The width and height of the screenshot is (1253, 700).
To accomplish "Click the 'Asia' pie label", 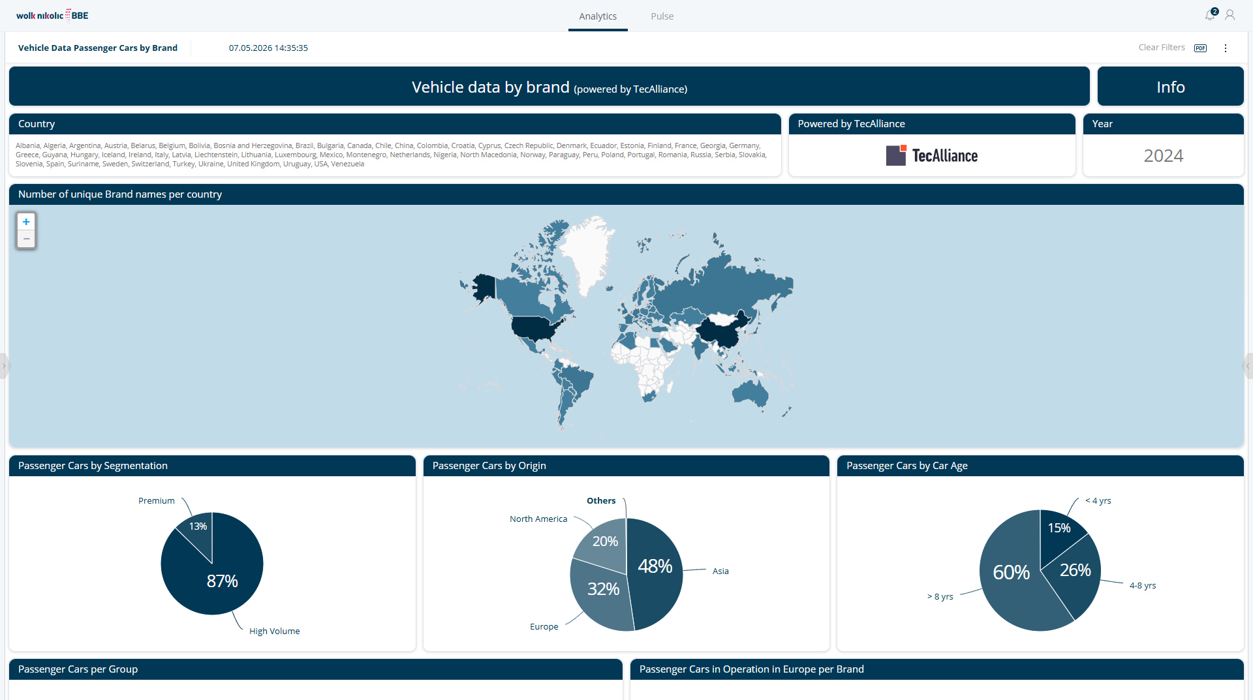I will tap(720, 571).
